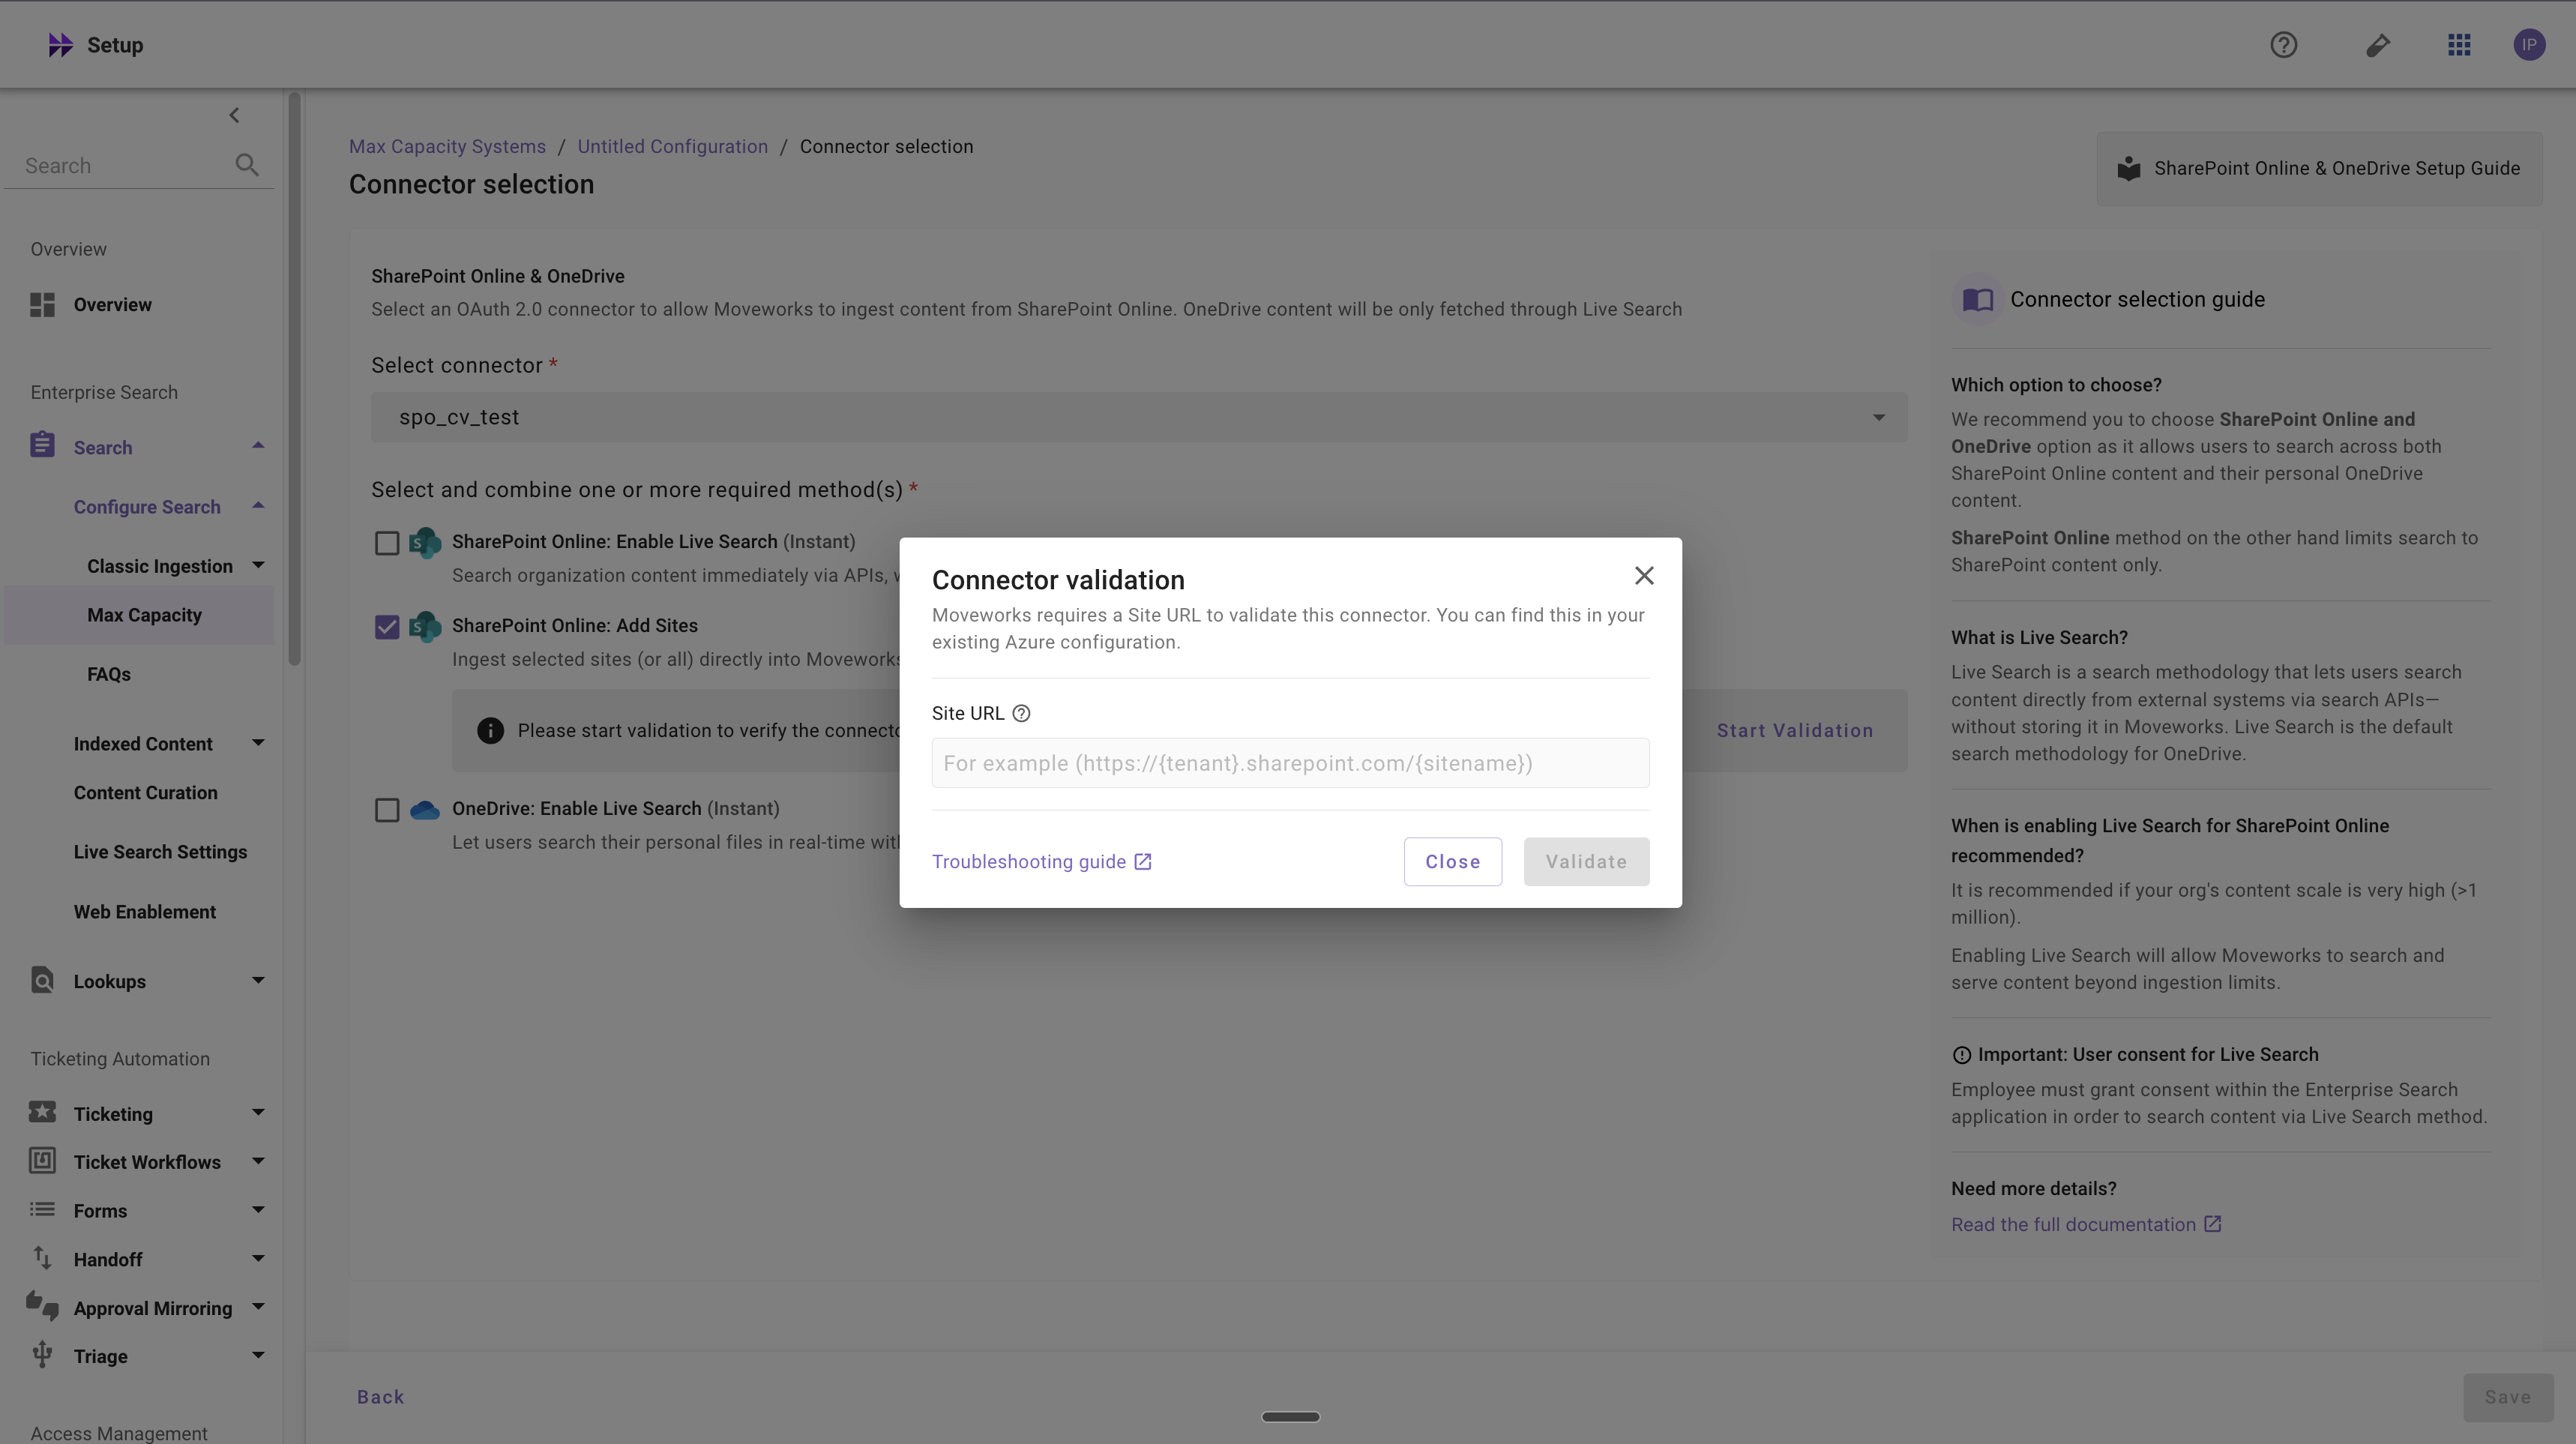The width and height of the screenshot is (2576, 1444).
Task: Open the apps grid icon
Action: tap(2459, 45)
